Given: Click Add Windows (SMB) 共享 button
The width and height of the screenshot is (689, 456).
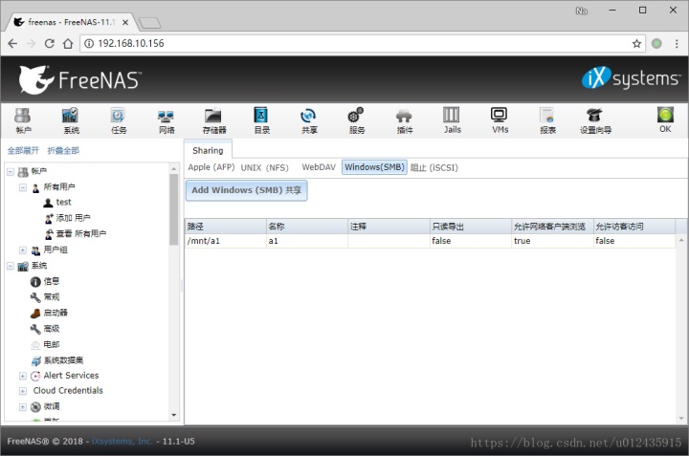Looking at the screenshot, I should click(x=247, y=190).
